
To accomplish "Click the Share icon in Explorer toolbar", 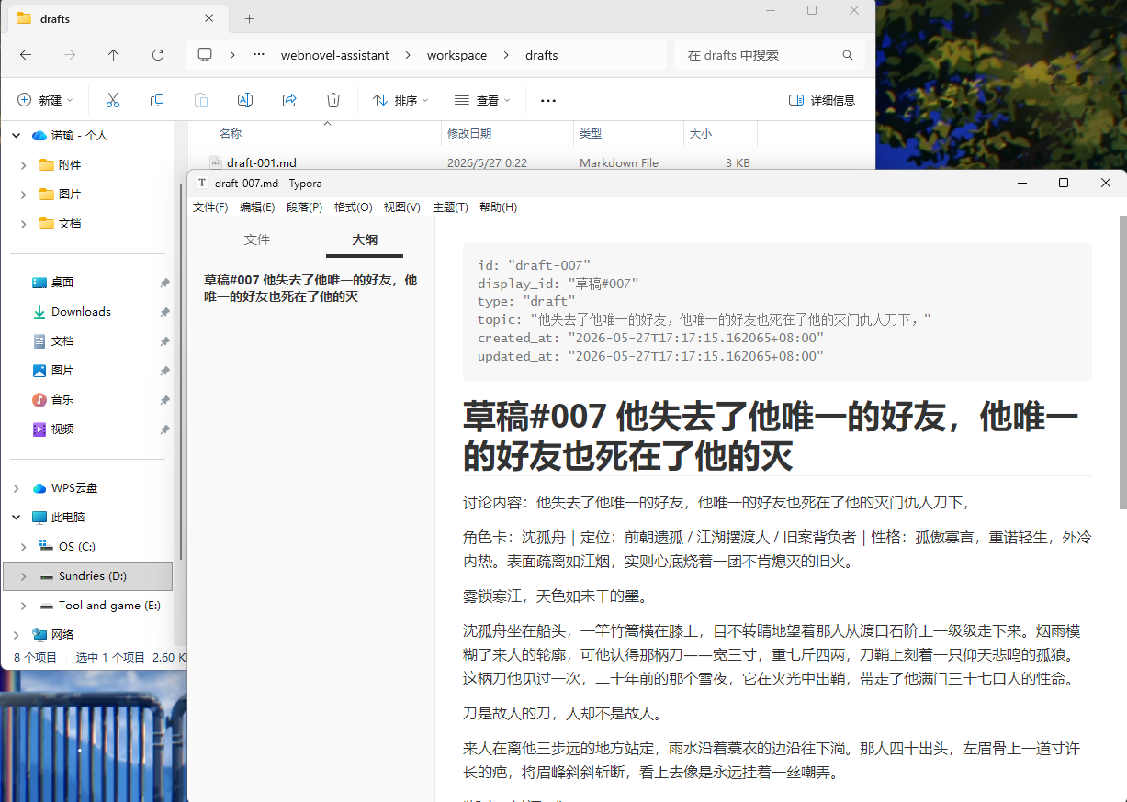I will pyautogui.click(x=289, y=100).
